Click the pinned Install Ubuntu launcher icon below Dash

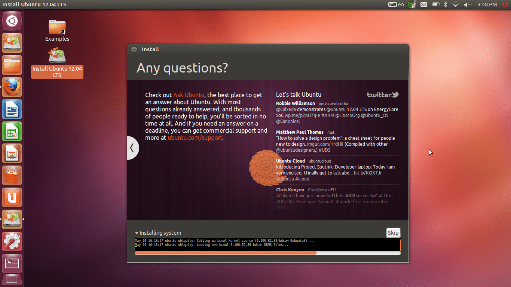(12, 43)
